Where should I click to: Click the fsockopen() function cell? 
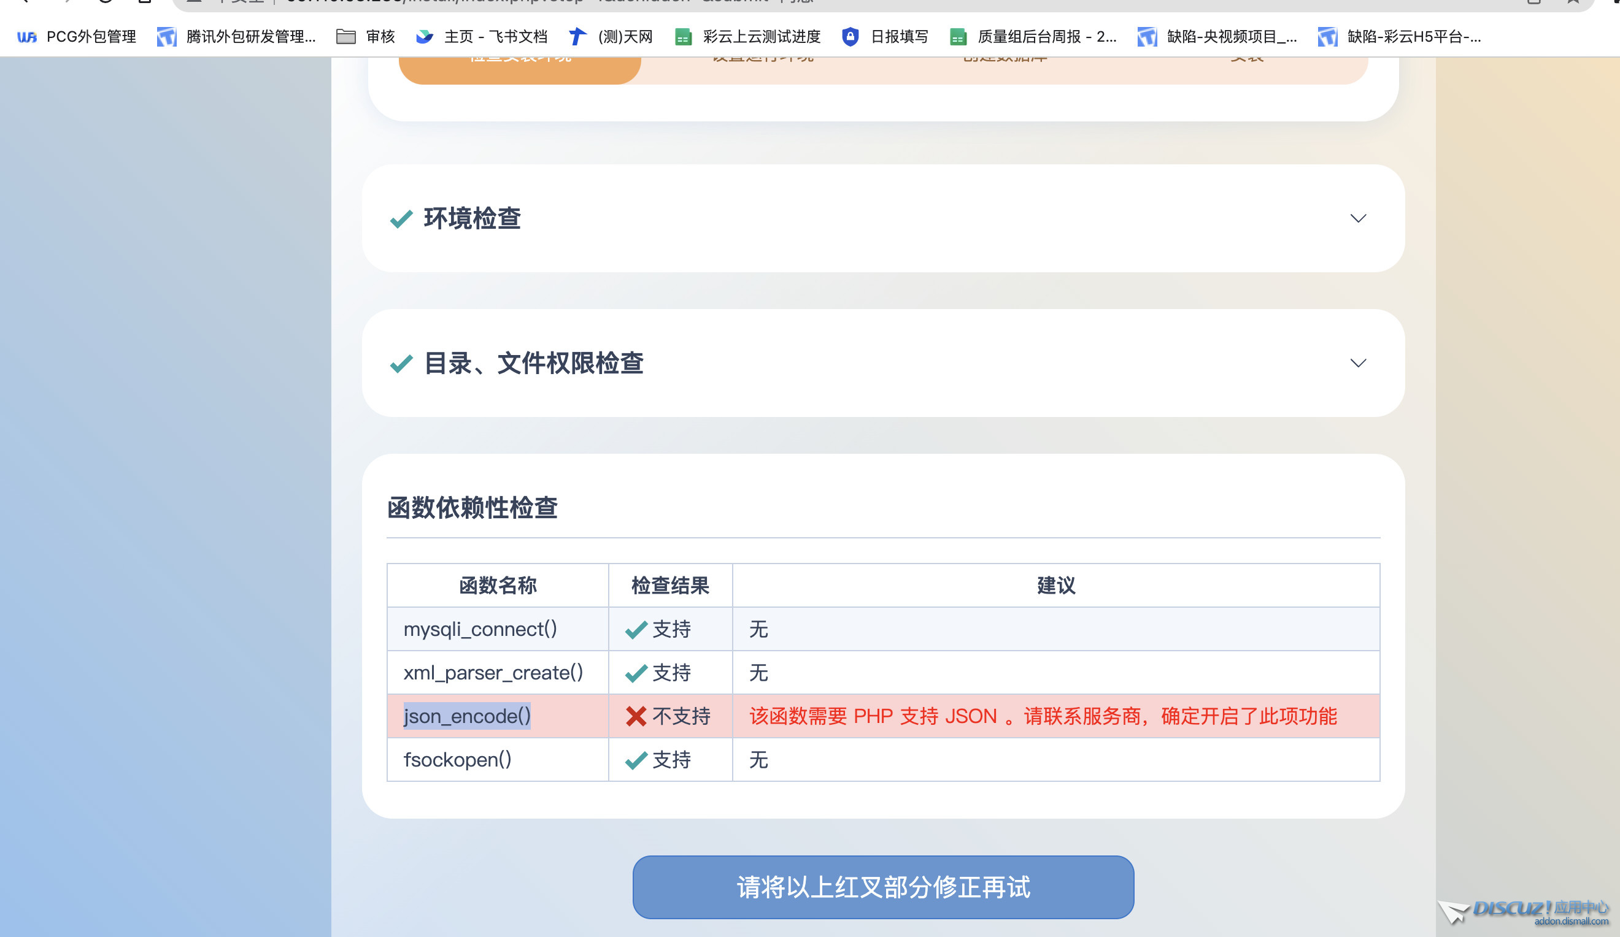click(458, 760)
